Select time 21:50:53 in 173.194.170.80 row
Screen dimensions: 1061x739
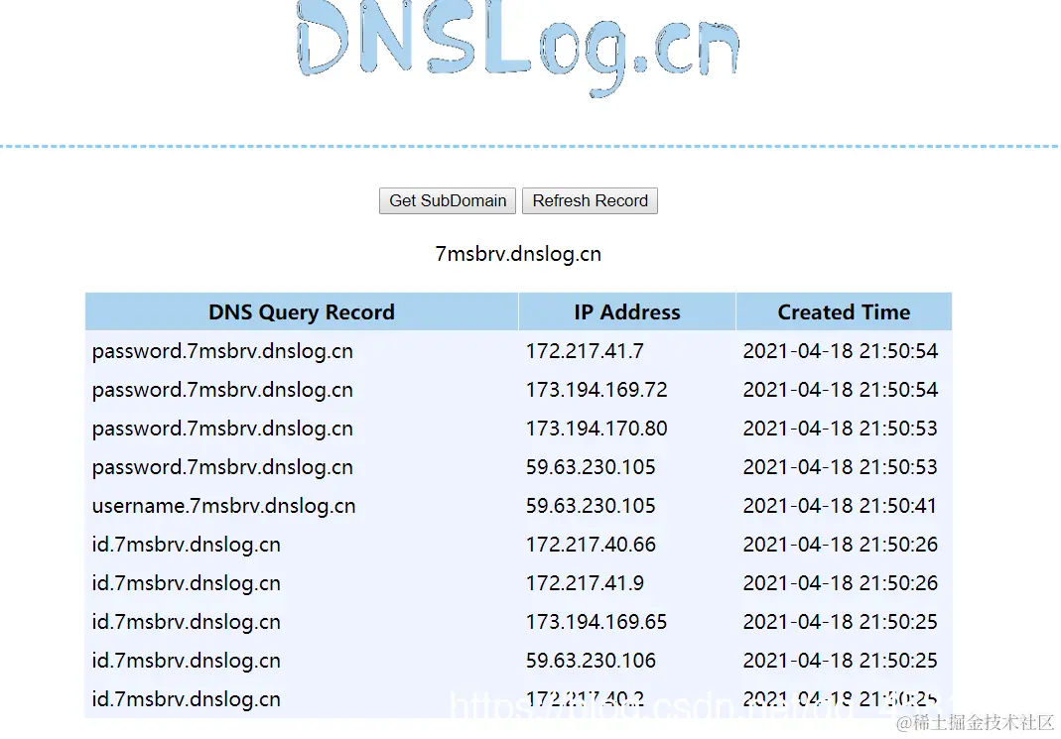(x=841, y=428)
